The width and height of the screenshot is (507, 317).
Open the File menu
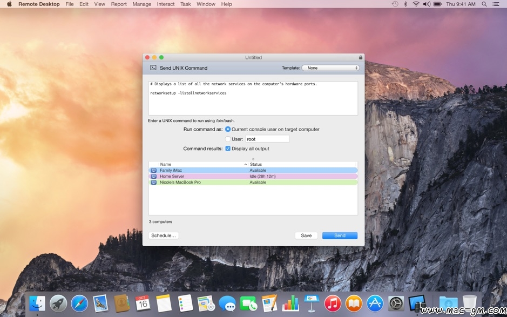pos(70,4)
